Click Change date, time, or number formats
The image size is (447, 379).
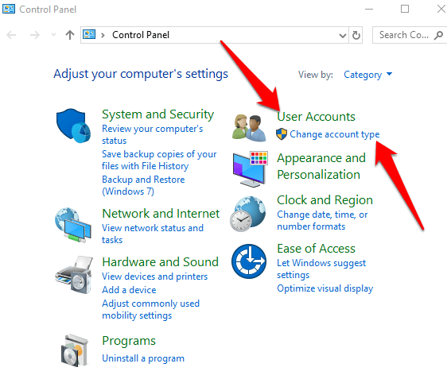pyautogui.click(x=322, y=220)
